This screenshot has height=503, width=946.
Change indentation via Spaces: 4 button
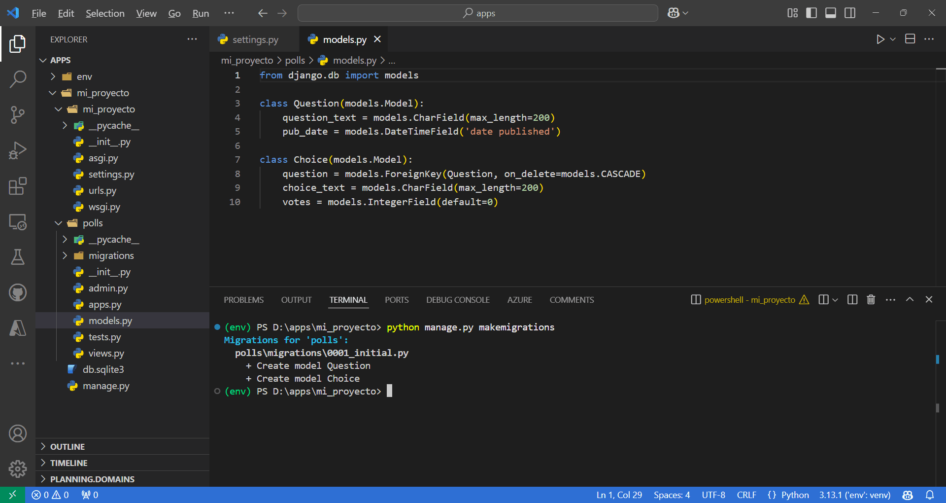click(671, 495)
